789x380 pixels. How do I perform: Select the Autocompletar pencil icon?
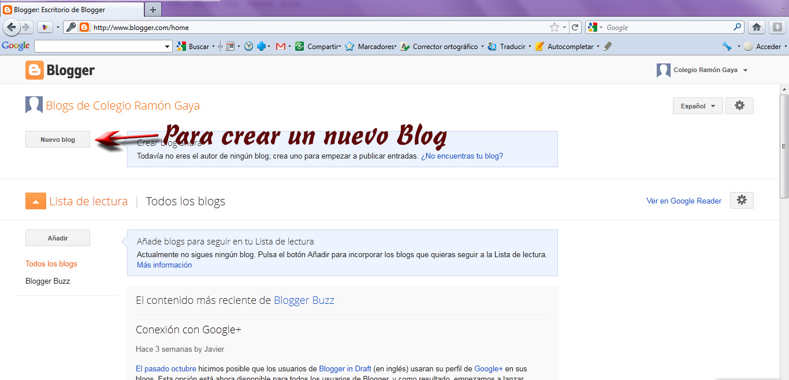540,46
